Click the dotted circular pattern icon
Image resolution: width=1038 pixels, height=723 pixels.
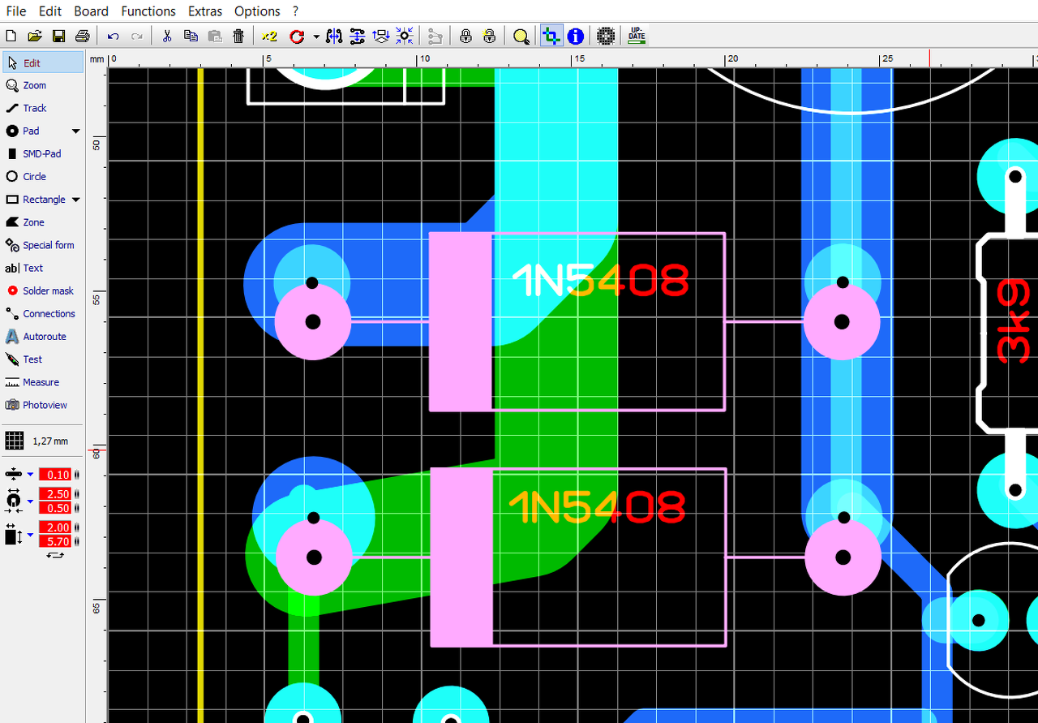click(606, 36)
